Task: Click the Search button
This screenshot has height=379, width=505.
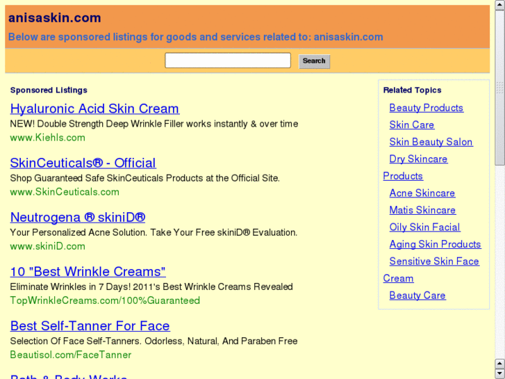Action: click(314, 61)
